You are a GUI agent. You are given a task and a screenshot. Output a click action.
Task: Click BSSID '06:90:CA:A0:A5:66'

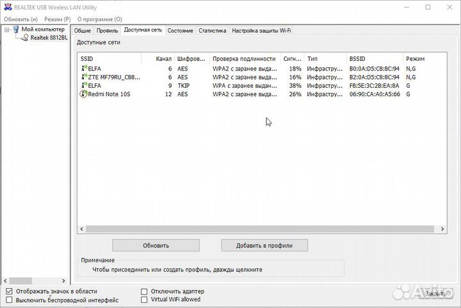pyautogui.click(x=375, y=94)
